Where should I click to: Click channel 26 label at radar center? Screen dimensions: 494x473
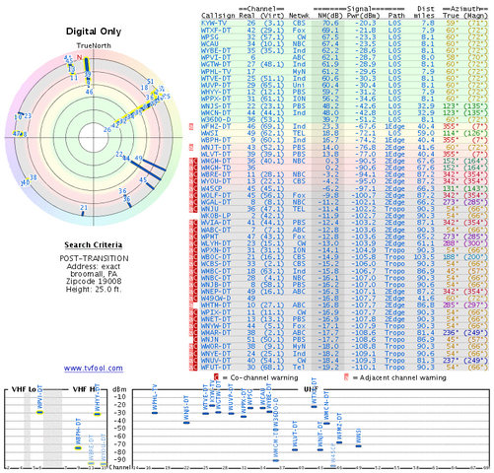click(x=107, y=130)
